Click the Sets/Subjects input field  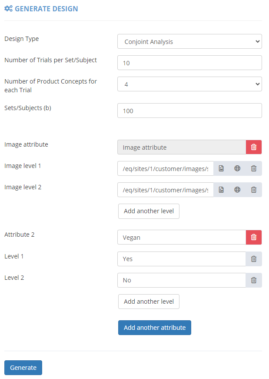coord(189,111)
